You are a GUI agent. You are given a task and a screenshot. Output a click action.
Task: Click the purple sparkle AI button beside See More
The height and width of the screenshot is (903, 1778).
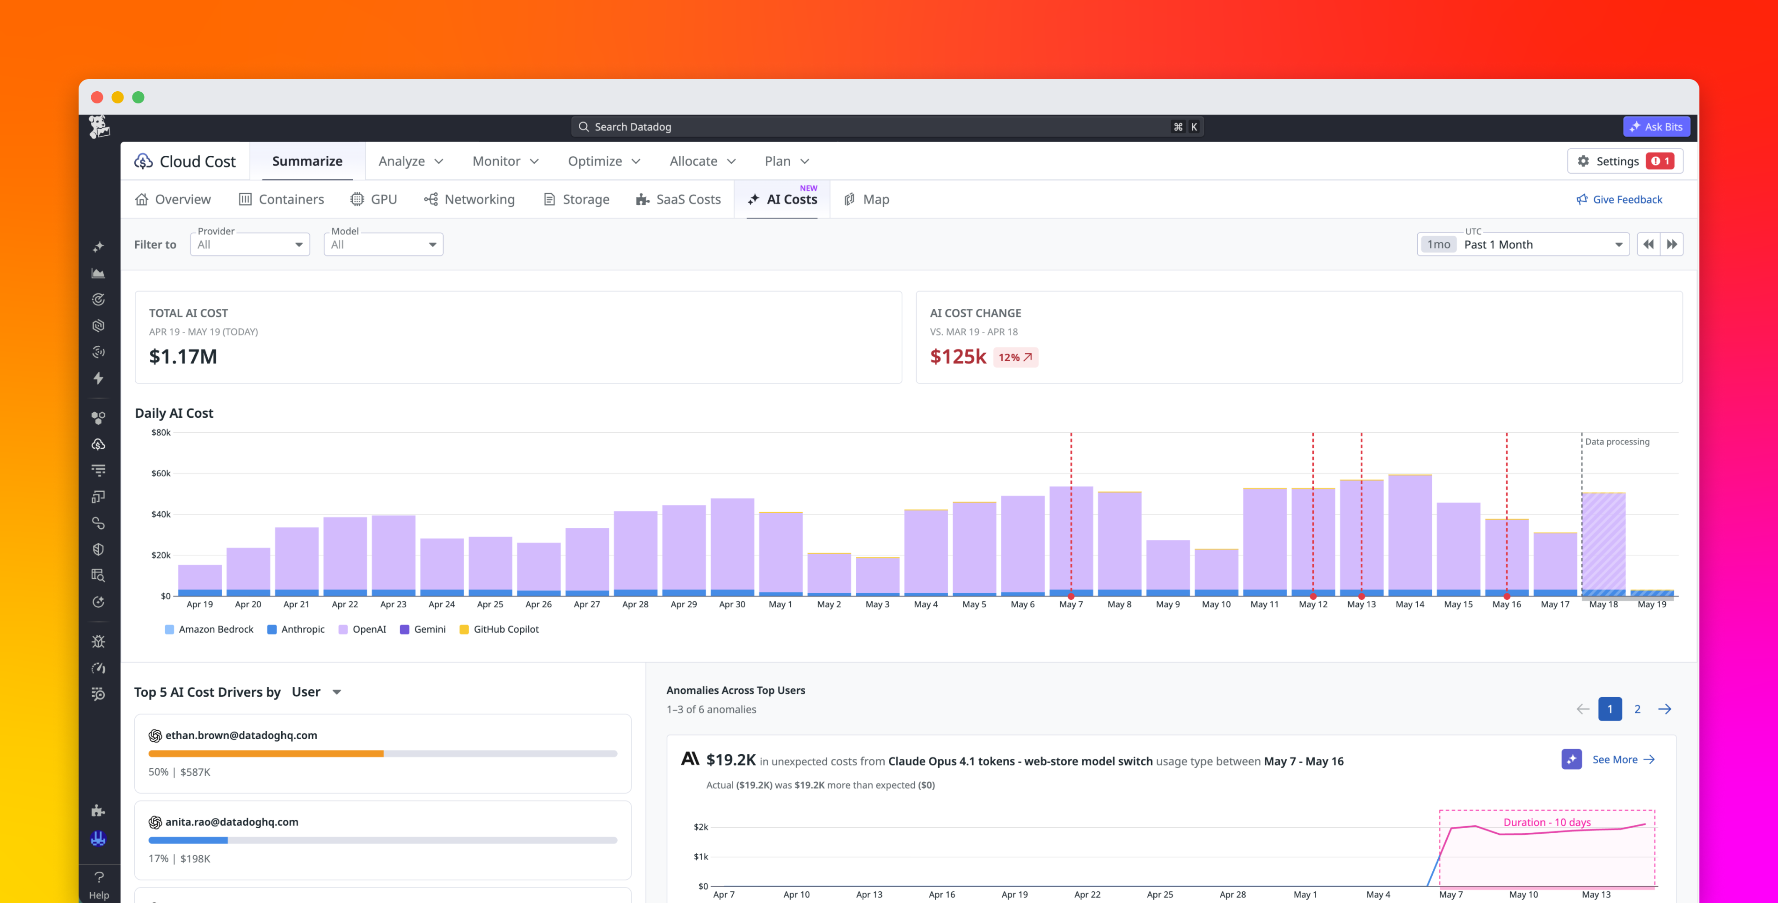coord(1572,759)
